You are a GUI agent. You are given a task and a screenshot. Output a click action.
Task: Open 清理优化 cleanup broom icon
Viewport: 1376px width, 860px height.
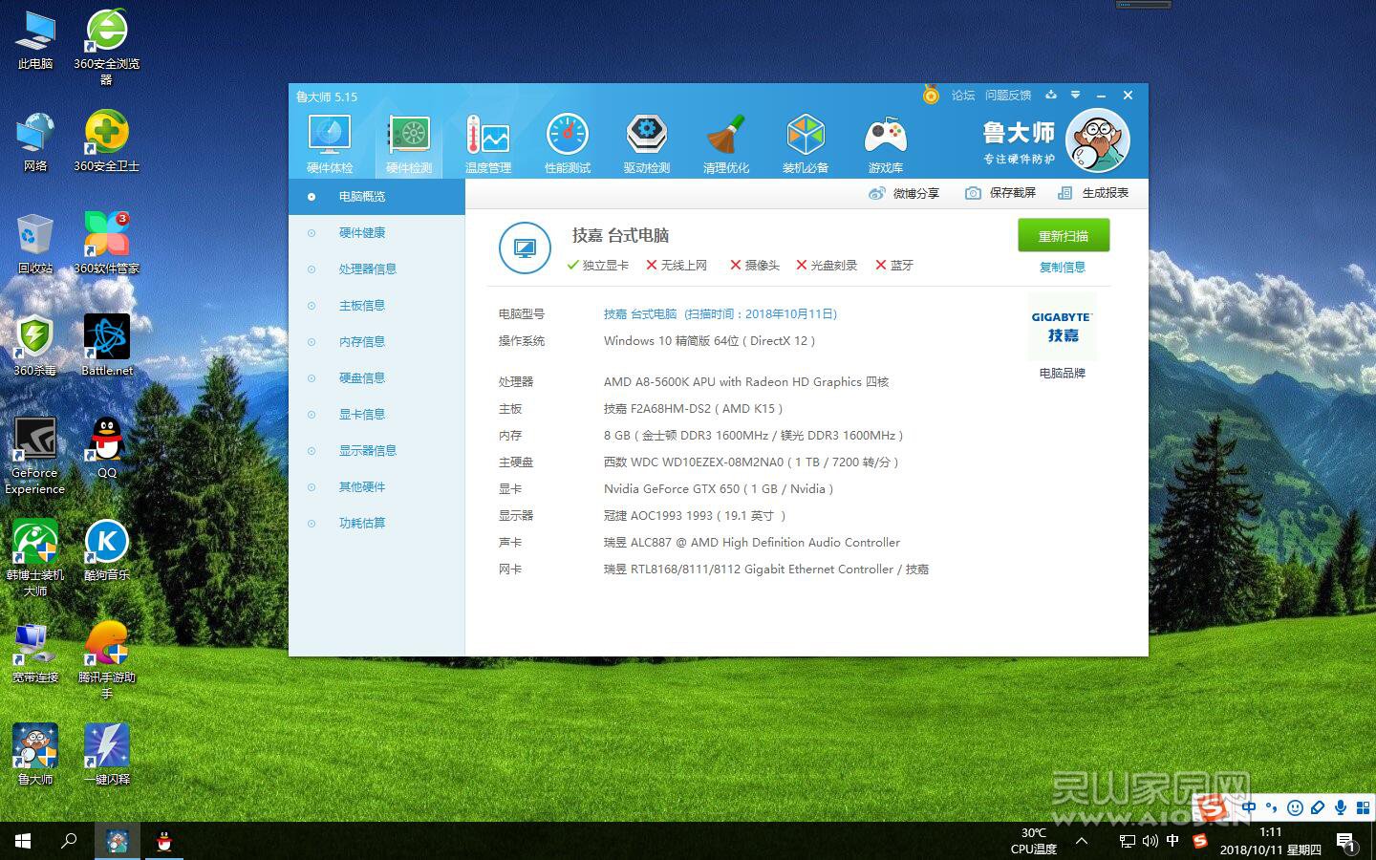tap(726, 144)
